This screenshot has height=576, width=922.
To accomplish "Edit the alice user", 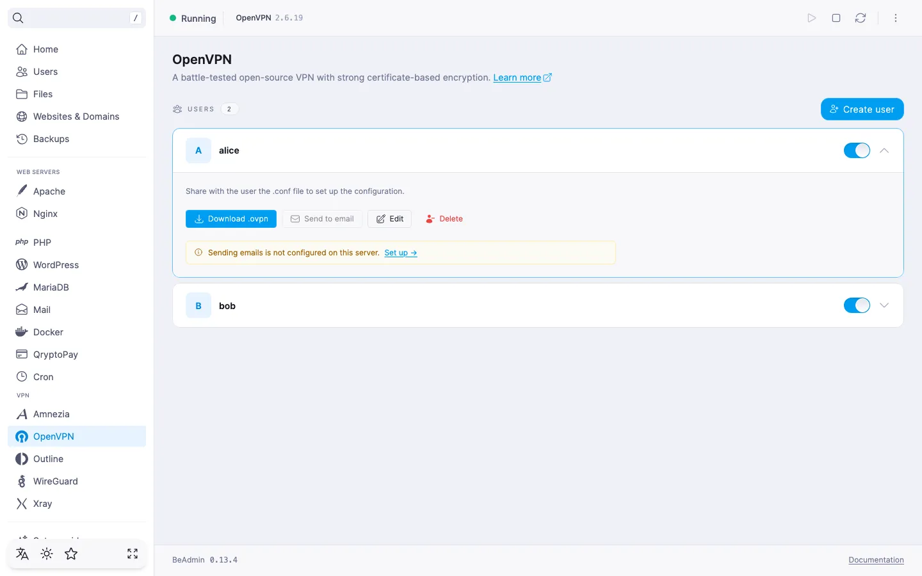I will 390,219.
